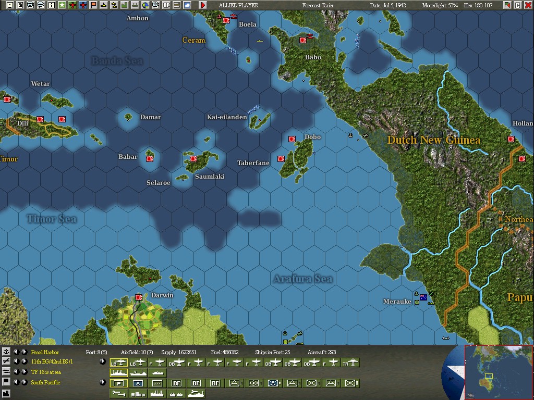Go to next air group on 11th BG row
This screenshot has height=400, width=534.
click(24, 361)
